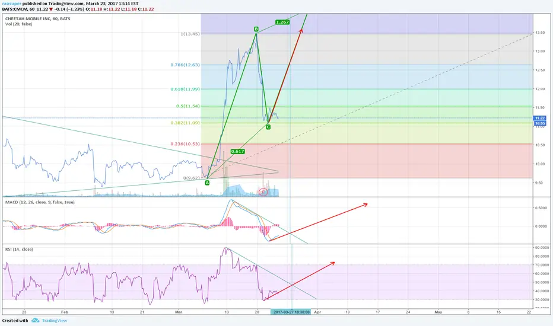Click the 0(9.62) Fibonacci level label
Screen dimensions: 553x326
192,178
